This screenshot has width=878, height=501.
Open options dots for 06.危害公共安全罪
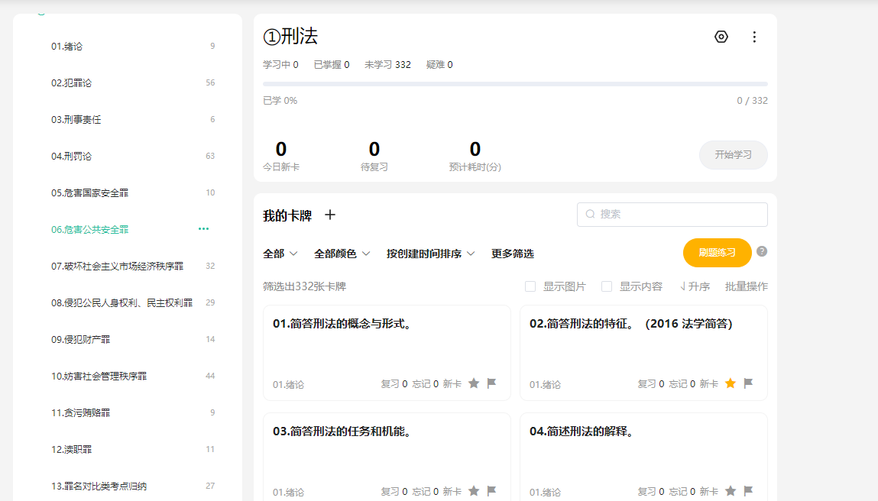pyautogui.click(x=203, y=229)
